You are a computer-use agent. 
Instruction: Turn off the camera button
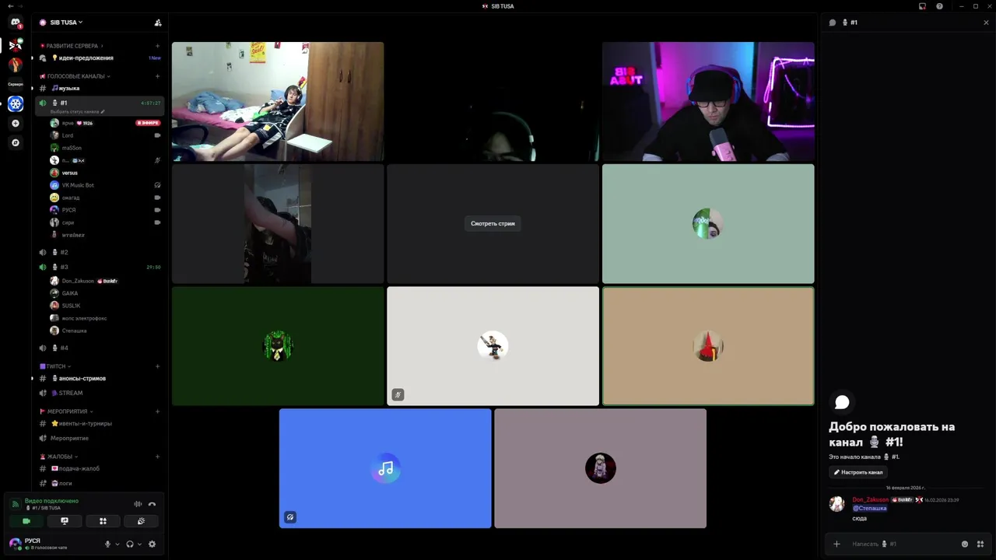click(x=26, y=521)
